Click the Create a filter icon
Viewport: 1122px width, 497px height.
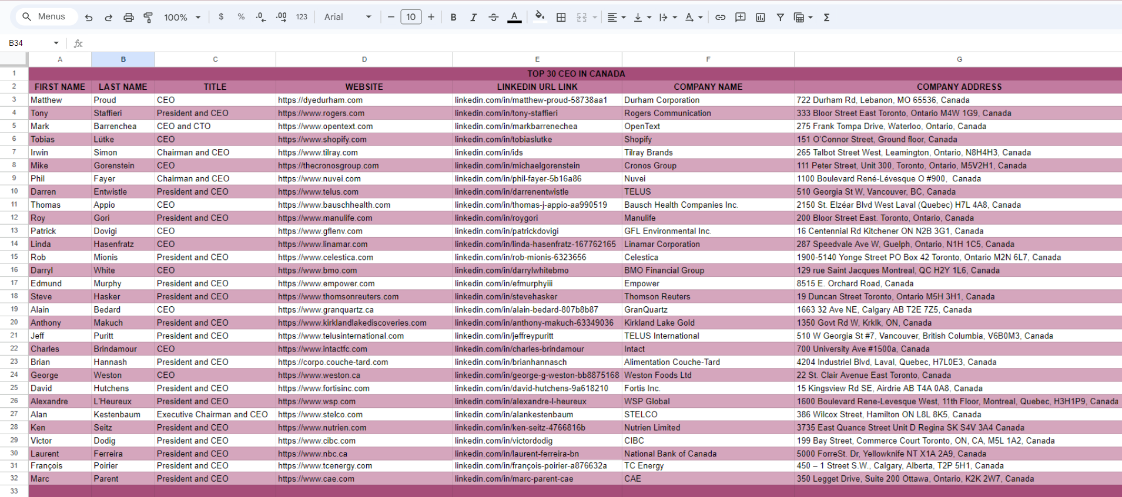pyautogui.click(x=781, y=18)
